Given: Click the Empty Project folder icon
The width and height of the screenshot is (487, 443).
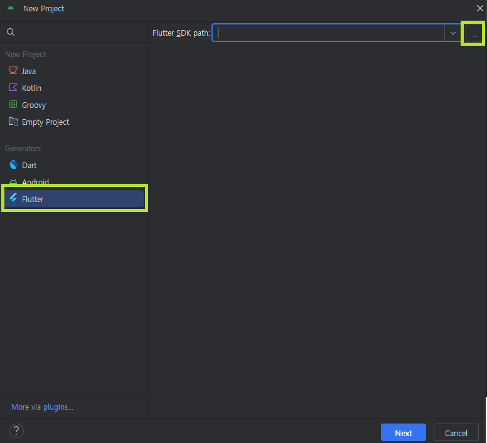Looking at the screenshot, I should (13, 122).
